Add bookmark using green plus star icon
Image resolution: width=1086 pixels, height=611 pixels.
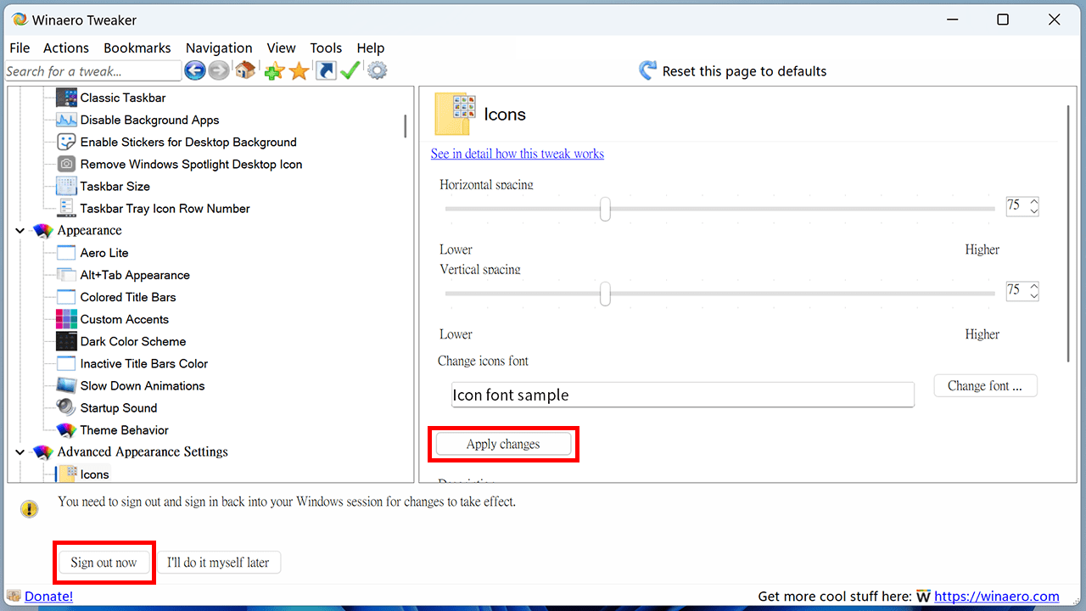pyautogui.click(x=273, y=71)
